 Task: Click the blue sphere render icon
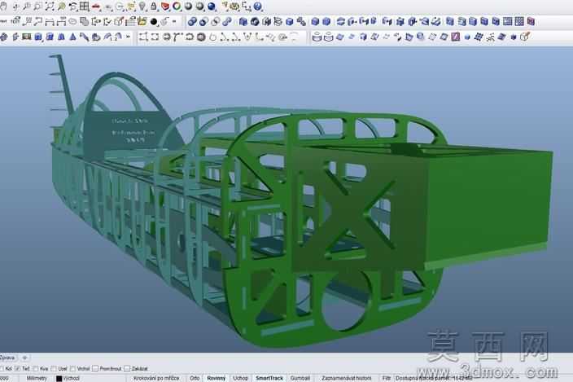point(212,7)
